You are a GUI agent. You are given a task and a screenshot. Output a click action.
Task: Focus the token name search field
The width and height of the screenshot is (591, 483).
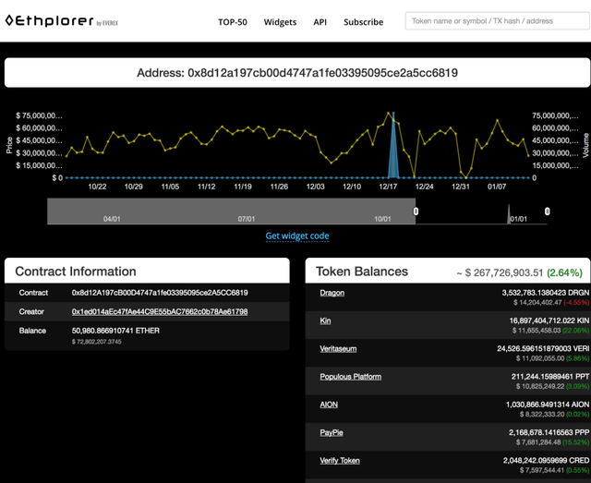point(498,21)
